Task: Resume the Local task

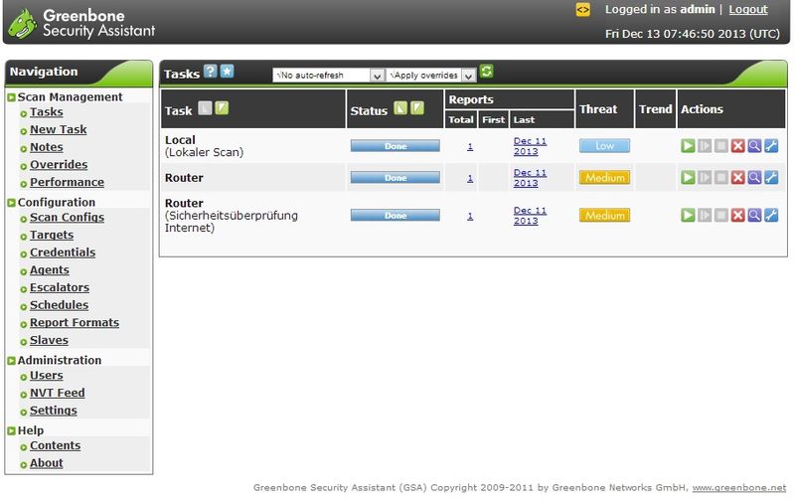Action: point(705,146)
